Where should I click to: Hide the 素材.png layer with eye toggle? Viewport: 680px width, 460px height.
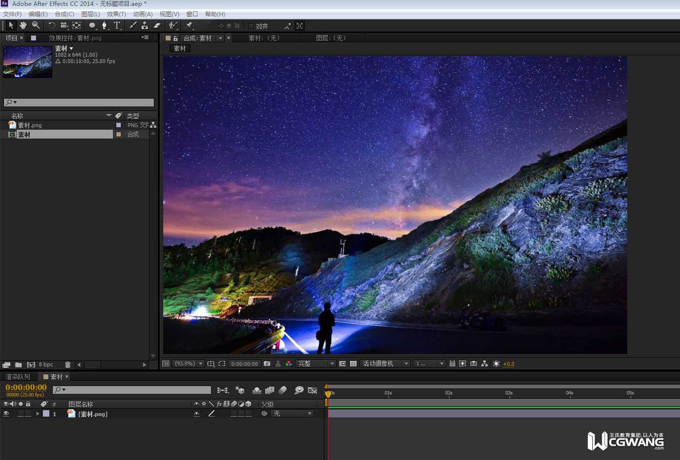tap(6, 414)
